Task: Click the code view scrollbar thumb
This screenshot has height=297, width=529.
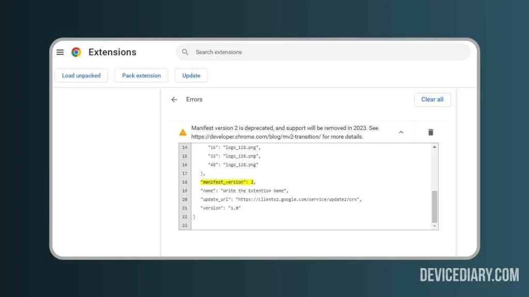Action: [434, 206]
